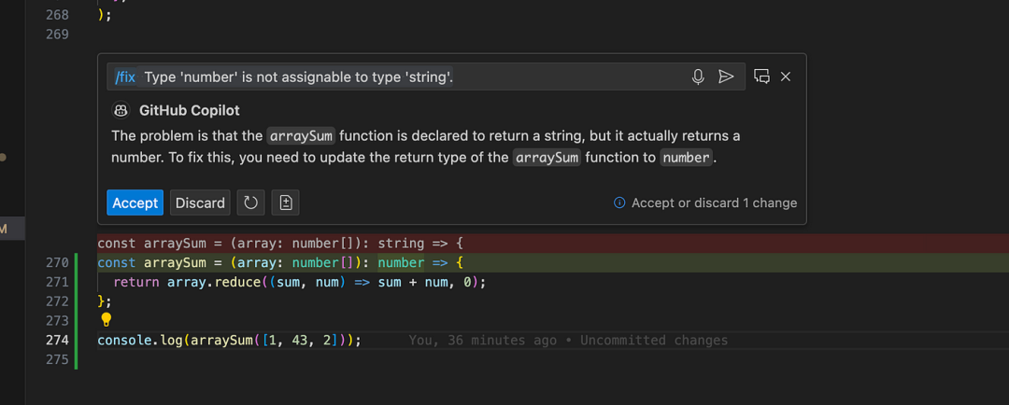Click the /fix slash command token

coord(125,77)
